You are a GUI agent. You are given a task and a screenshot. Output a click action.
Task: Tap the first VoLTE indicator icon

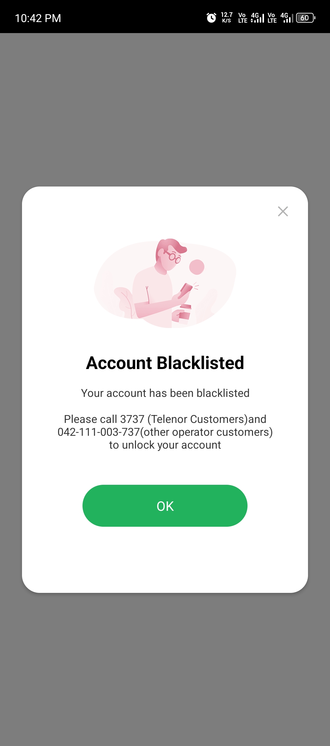click(x=243, y=18)
